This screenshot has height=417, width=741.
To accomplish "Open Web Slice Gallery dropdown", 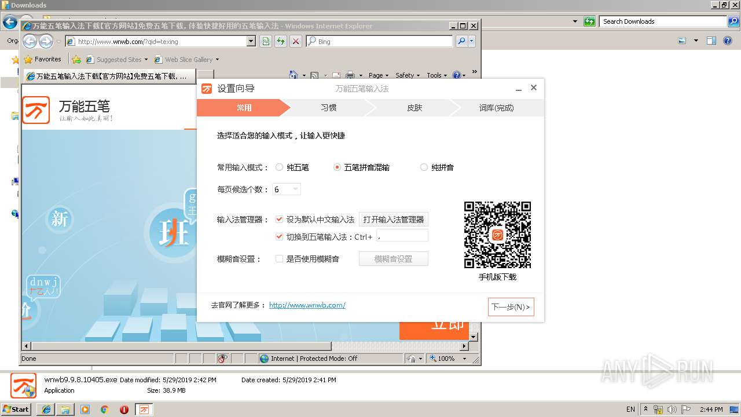I will coord(186,59).
